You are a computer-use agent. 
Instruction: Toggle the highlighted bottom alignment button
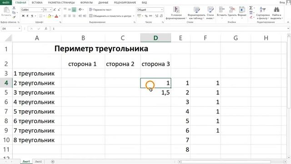(x=74, y=10)
